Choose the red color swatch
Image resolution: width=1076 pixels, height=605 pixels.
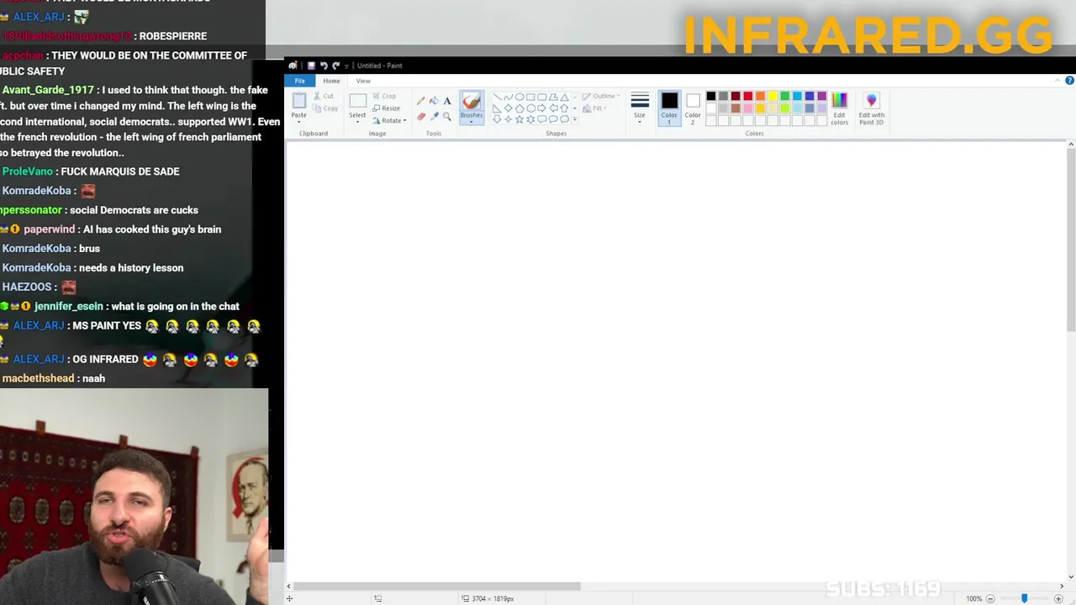point(748,96)
